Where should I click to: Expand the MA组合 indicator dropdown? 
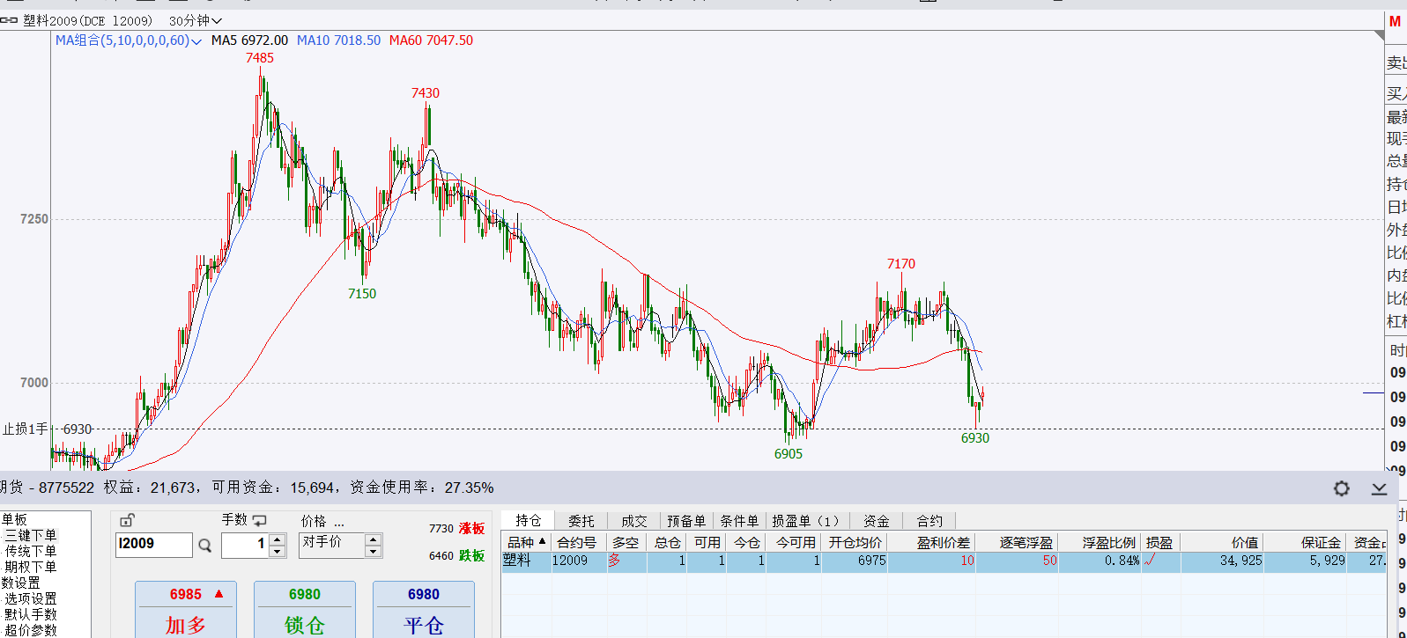click(x=196, y=40)
